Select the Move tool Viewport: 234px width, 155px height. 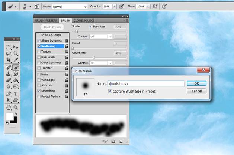pyautogui.click(x=16, y=47)
